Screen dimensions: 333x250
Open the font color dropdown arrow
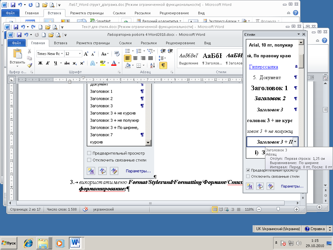point(119,63)
